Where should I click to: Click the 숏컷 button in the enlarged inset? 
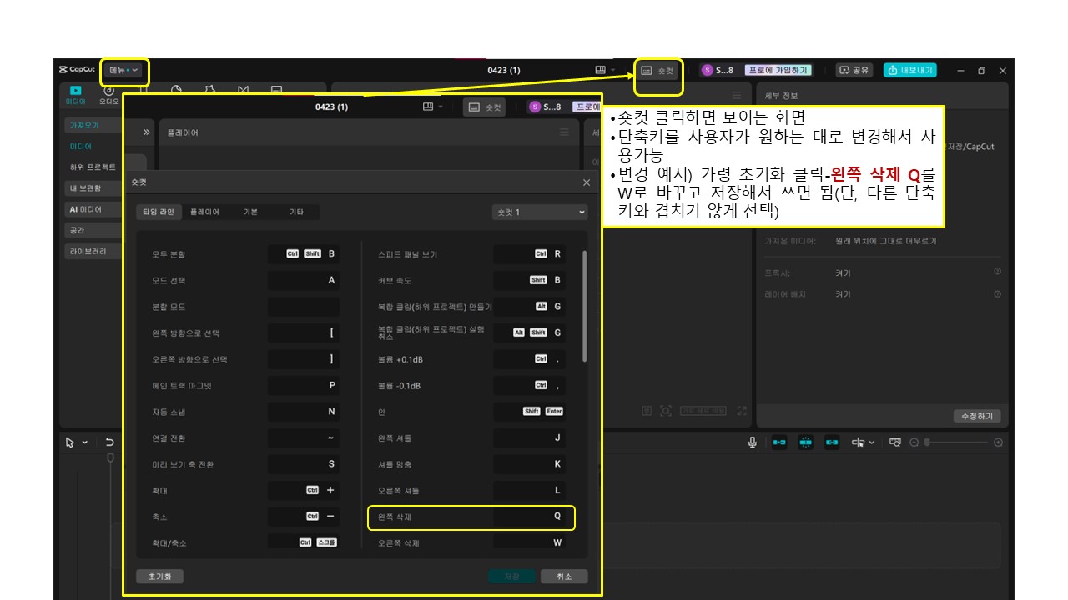tap(485, 107)
